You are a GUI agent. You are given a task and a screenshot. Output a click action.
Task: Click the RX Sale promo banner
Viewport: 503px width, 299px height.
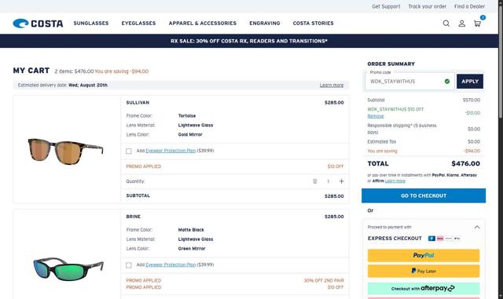coord(249,41)
